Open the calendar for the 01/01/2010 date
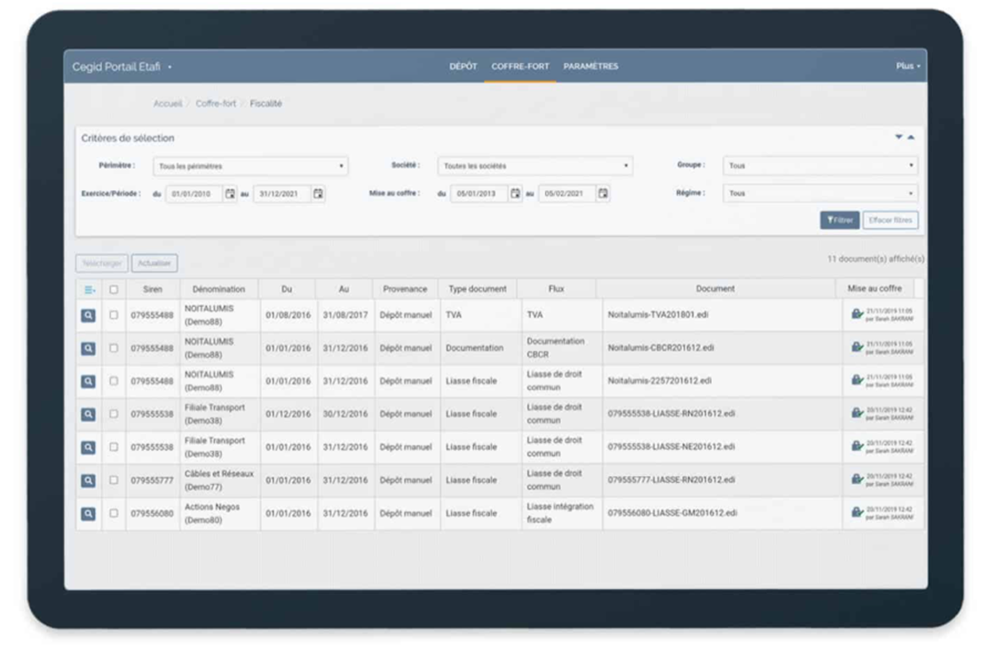This screenshot has width=1005, height=649. (230, 194)
